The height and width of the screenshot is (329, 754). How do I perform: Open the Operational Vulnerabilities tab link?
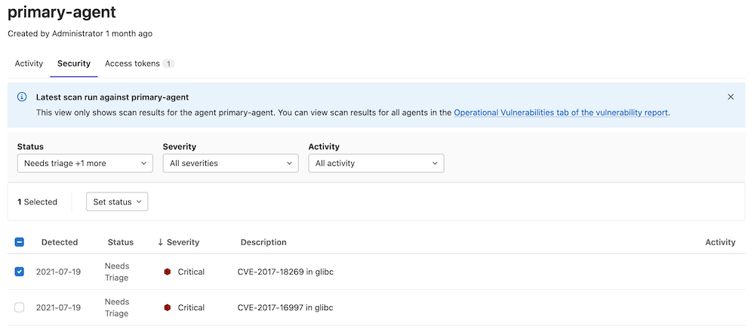[561, 112]
